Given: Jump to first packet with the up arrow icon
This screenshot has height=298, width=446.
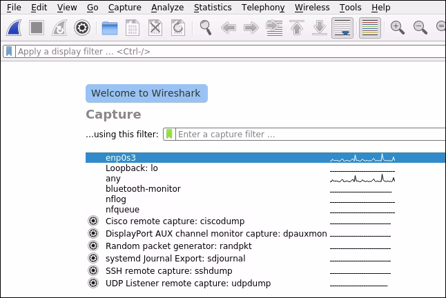Looking at the screenshot, I should point(297,28).
